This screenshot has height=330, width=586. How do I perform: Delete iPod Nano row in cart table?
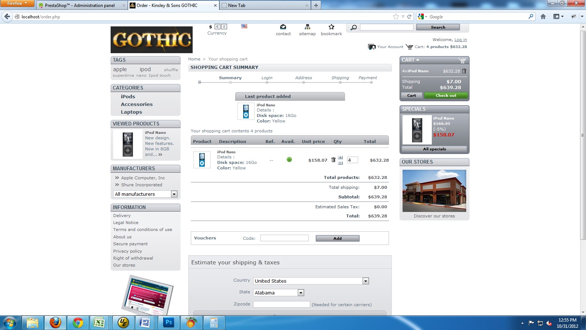[x=333, y=160]
